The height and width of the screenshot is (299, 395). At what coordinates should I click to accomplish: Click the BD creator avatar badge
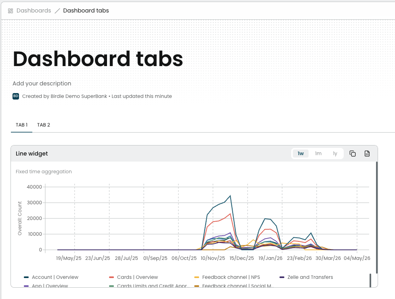16,96
